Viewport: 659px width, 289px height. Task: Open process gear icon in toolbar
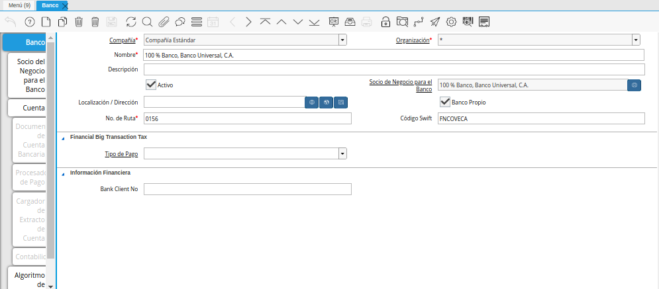pos(452,22)
